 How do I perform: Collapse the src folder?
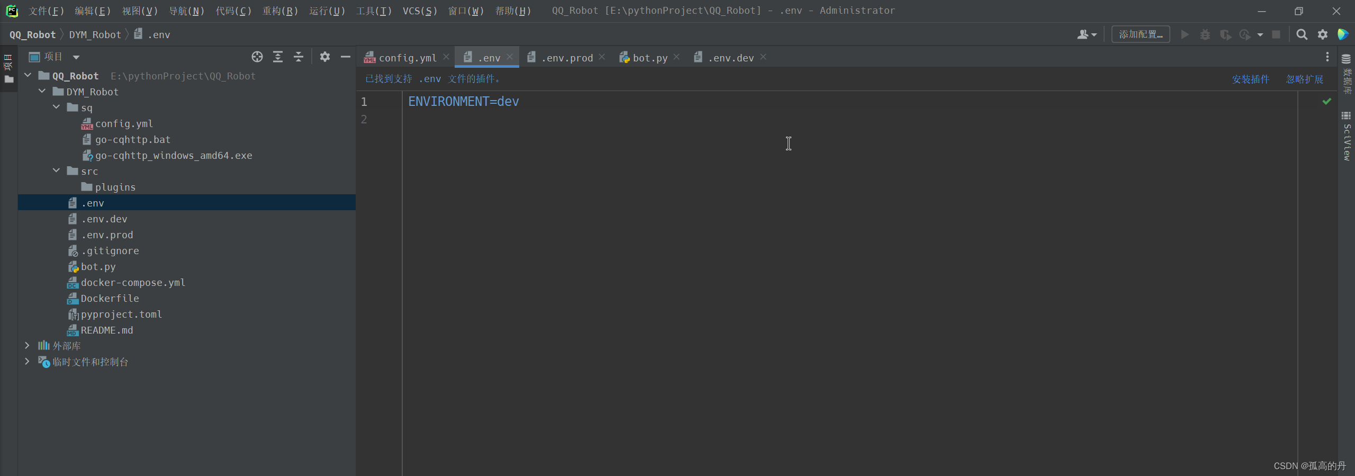coord(56,171)
